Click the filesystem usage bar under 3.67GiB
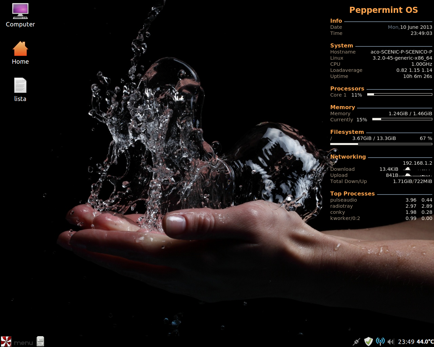 (x=381, y=144)
